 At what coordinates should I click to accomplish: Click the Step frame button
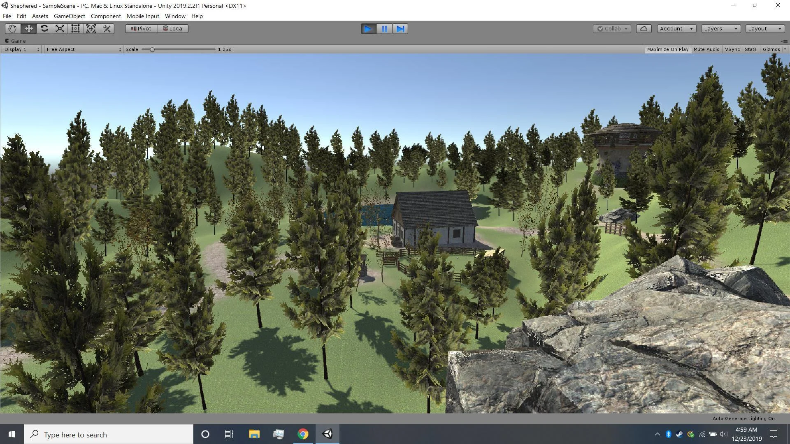coord(400,29)
